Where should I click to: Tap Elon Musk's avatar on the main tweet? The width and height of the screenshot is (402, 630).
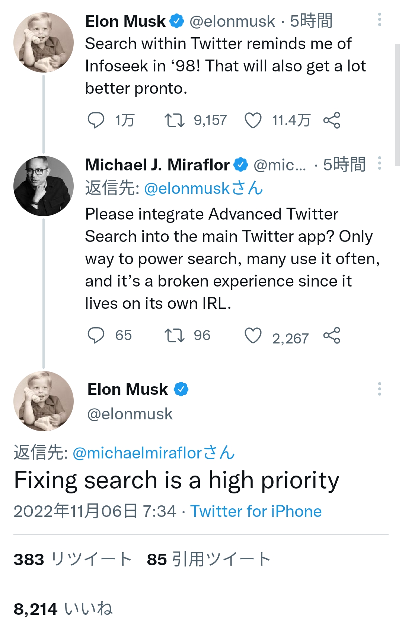[x=44, y=401]
